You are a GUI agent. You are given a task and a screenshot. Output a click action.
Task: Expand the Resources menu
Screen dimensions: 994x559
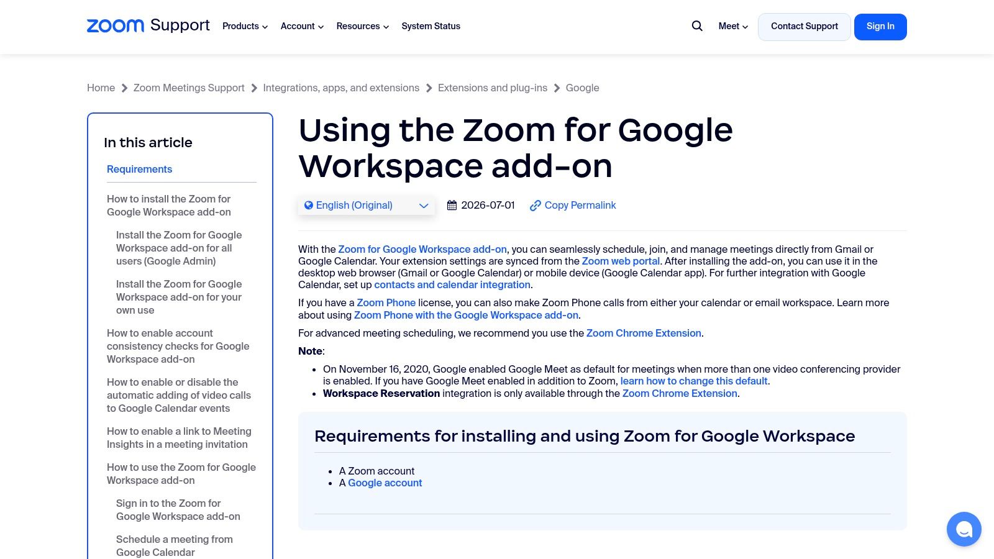363,26
